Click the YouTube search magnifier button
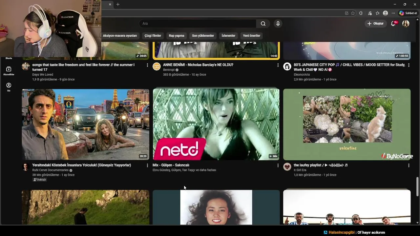The width and height of the screenshot is (420, 236). click(x=263, y=24)
